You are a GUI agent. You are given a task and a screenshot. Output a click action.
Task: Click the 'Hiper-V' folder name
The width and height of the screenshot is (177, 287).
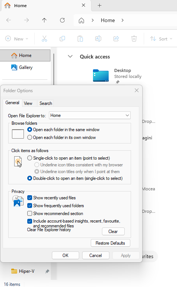pos(27,271)
